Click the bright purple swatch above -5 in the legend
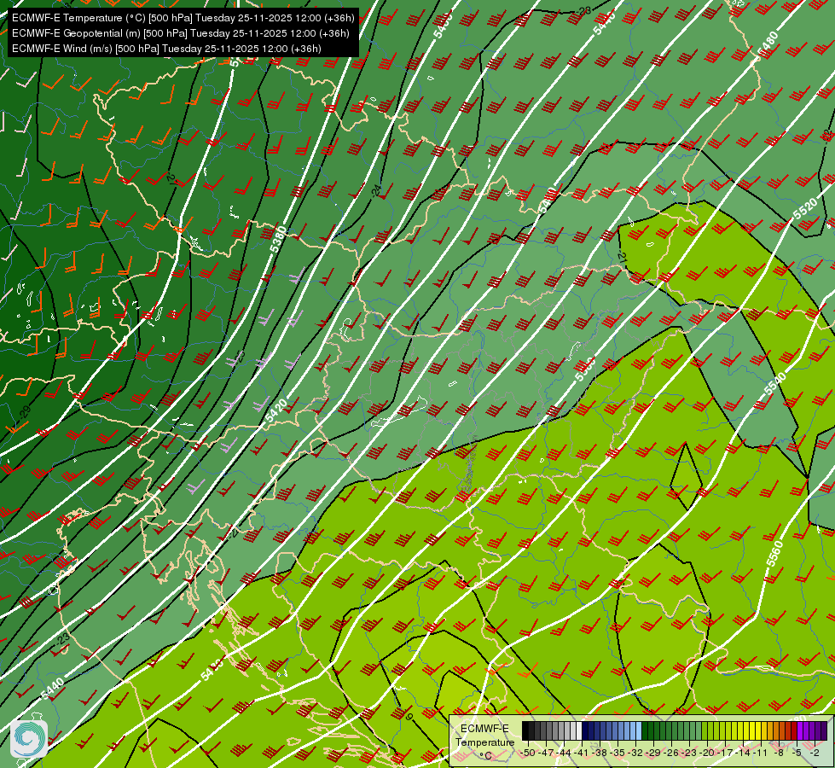Viewport: 835px width, 768px height. tap(800, 730)
